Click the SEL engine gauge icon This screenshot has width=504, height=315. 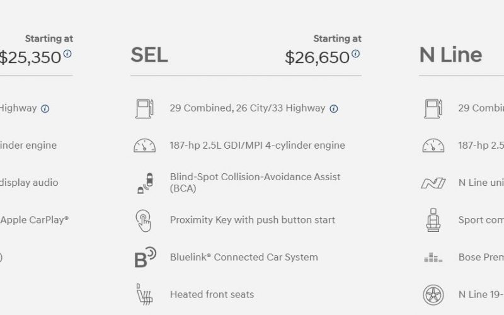click(144, 146)
